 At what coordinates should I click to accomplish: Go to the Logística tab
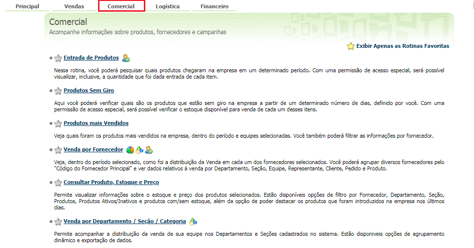click(x=168, y=6)
